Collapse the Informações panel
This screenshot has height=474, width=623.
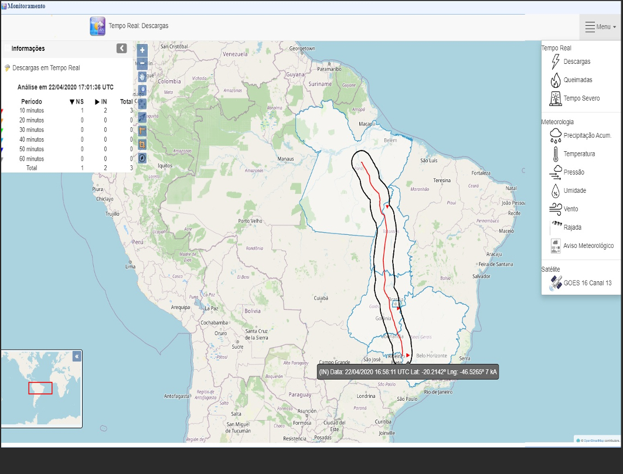coord(121,49)
